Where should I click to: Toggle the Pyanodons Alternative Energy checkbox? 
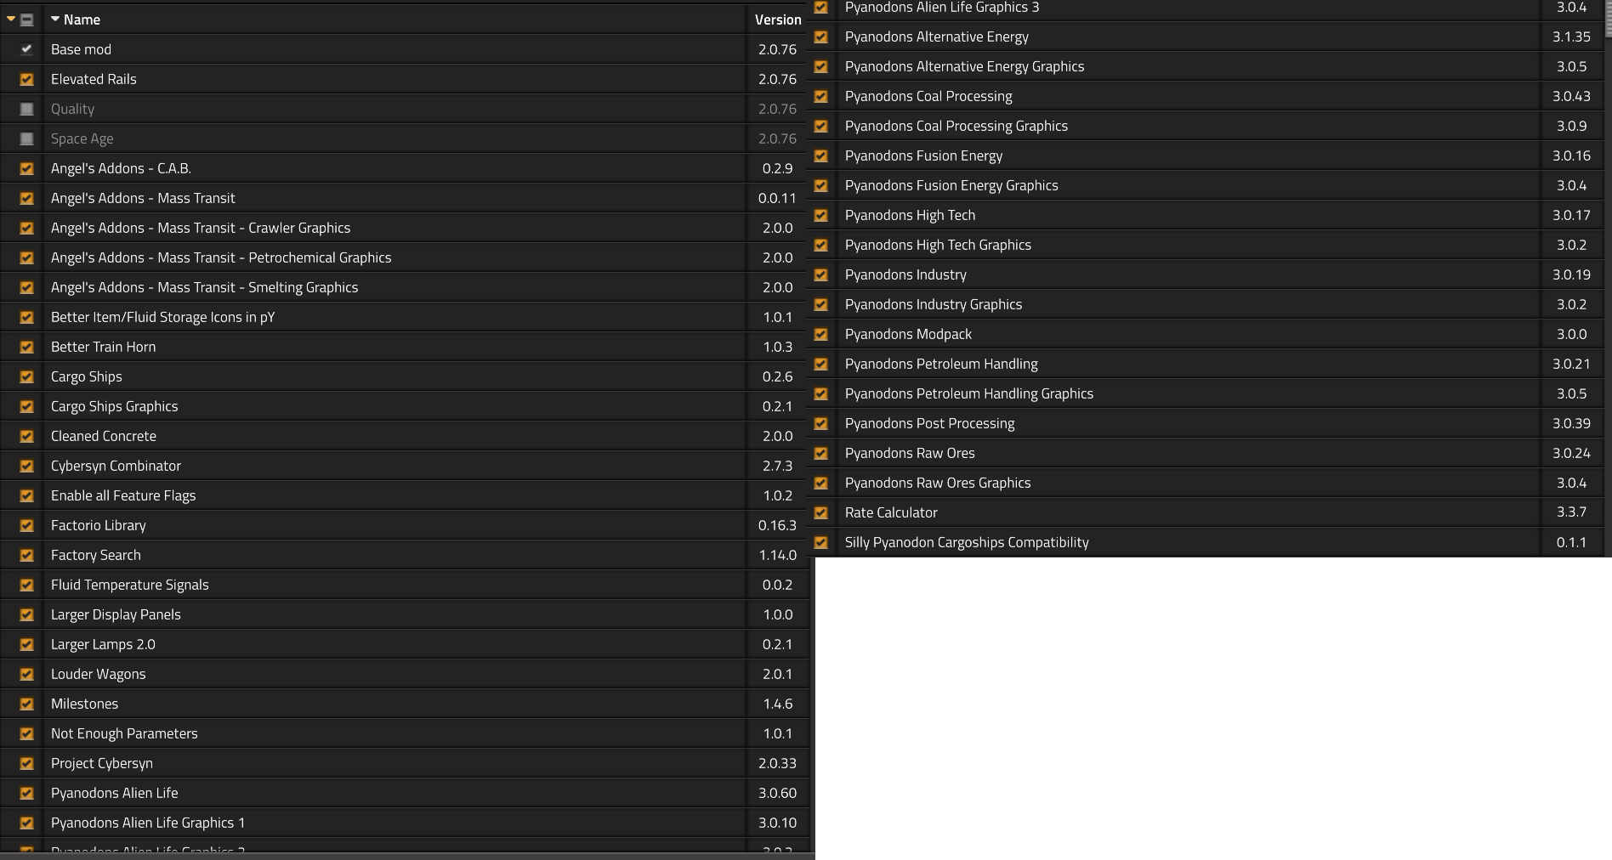click(821, 37)
